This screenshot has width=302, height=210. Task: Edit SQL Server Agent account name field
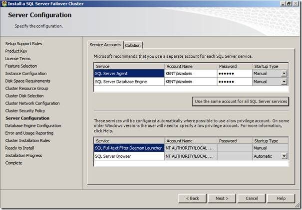point(191,74)
